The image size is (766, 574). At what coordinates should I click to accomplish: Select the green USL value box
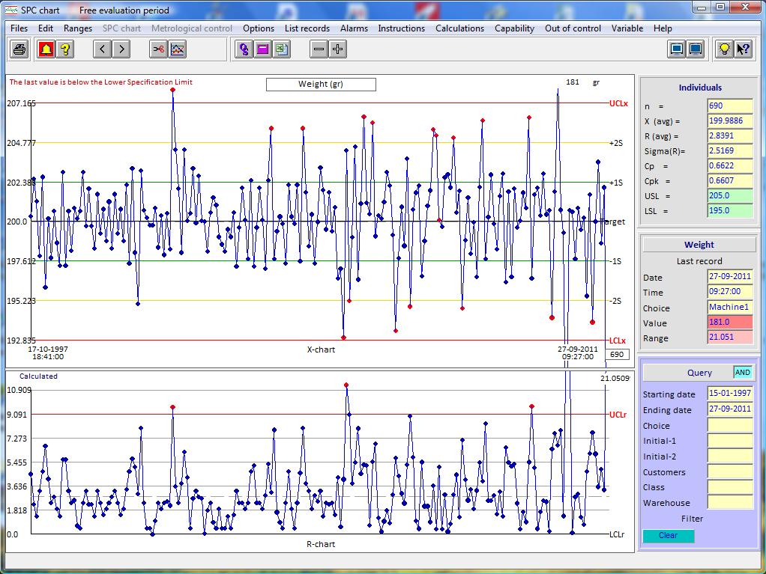730,195
